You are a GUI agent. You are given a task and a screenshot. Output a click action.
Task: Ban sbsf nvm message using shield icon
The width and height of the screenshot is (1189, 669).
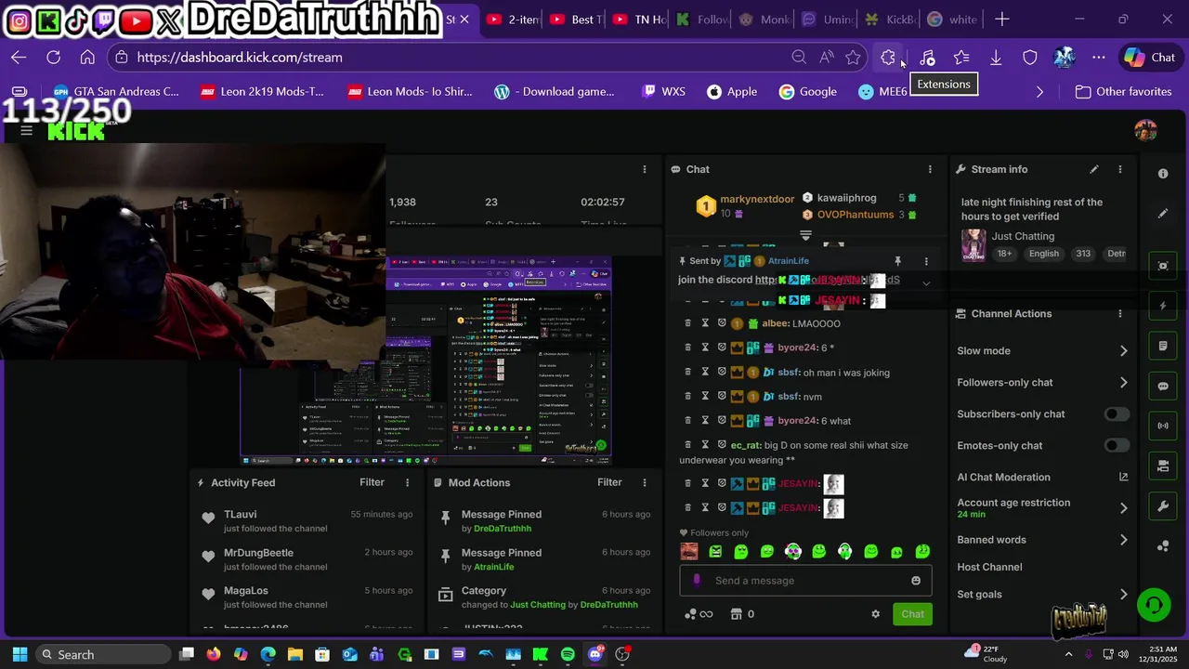722,397
